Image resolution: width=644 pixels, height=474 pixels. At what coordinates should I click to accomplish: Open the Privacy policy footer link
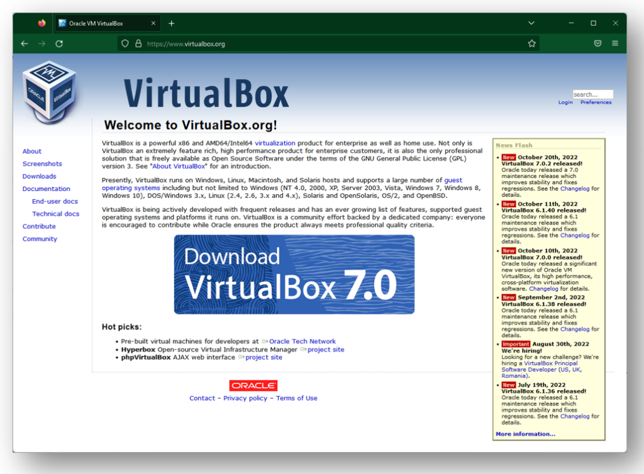click(x=245, y=398)
